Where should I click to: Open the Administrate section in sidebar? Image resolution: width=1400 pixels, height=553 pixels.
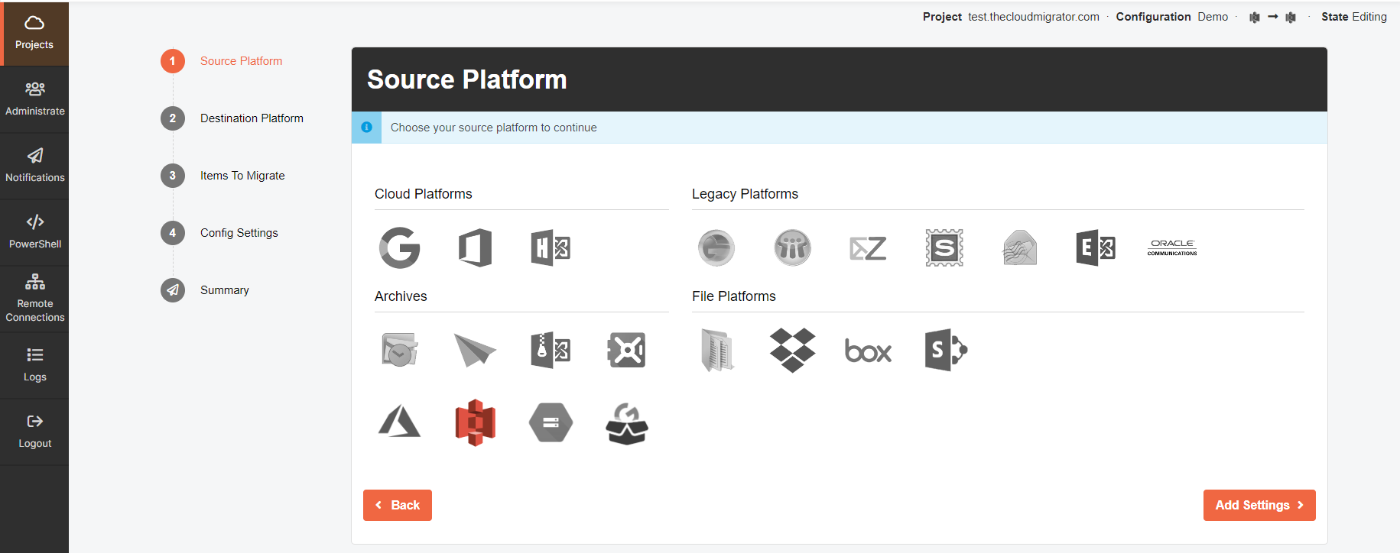pyautogui.click(x=34, y=100)
